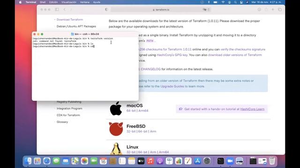Open Integration Program sidebar link

pos(69,108)
